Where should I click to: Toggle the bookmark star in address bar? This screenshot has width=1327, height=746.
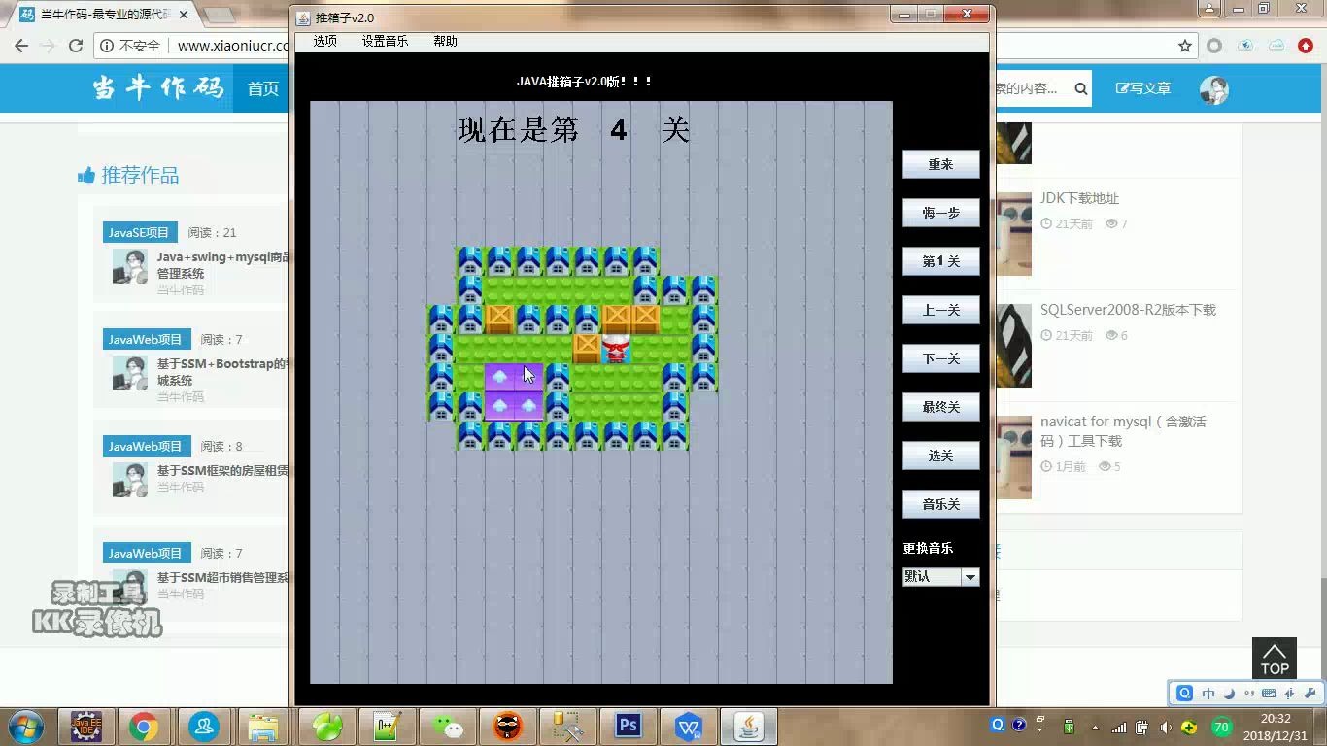coord(1183,45)
